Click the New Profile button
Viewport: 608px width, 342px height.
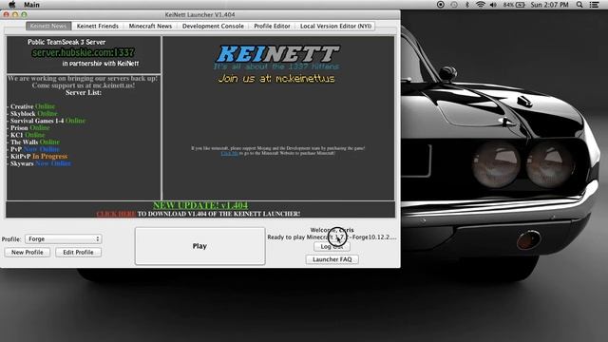coord(28,252)
